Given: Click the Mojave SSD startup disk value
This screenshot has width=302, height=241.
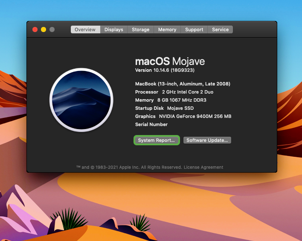Looking at the screenshot, I should point(180,108).
